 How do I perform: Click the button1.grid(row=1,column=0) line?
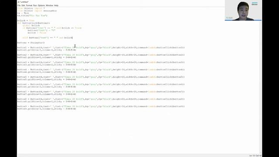(x=47, y=50)
